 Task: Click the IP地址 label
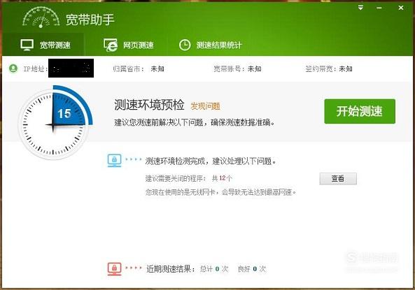coord(36,68)
